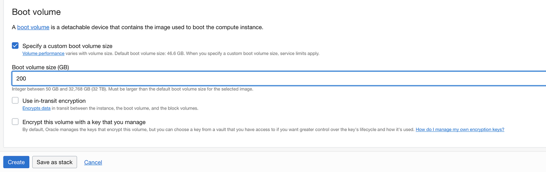
Task: Open the 'boot volume' documentation link
Action: (33, 27)
